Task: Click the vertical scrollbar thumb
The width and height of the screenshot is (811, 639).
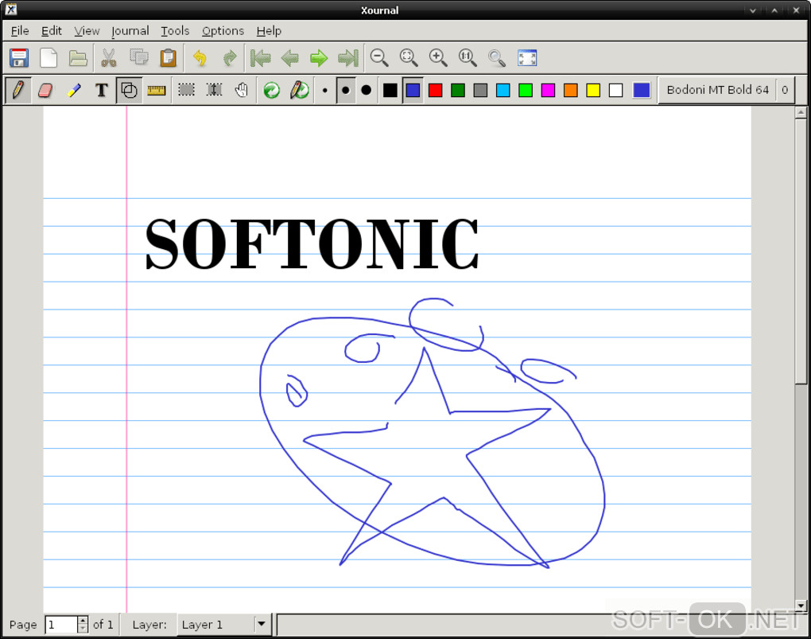Action: (x=801, y=251)
